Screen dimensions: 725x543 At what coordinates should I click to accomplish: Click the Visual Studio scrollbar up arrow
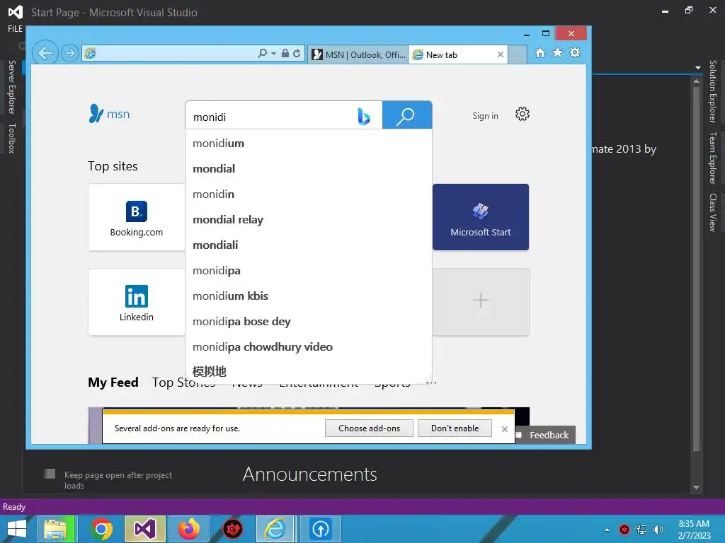click(697, 81)
